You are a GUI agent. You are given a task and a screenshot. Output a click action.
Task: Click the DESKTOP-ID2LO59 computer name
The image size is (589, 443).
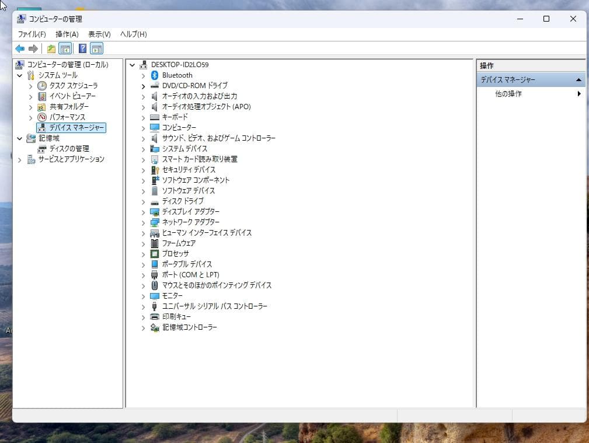(x=180, y=65)
